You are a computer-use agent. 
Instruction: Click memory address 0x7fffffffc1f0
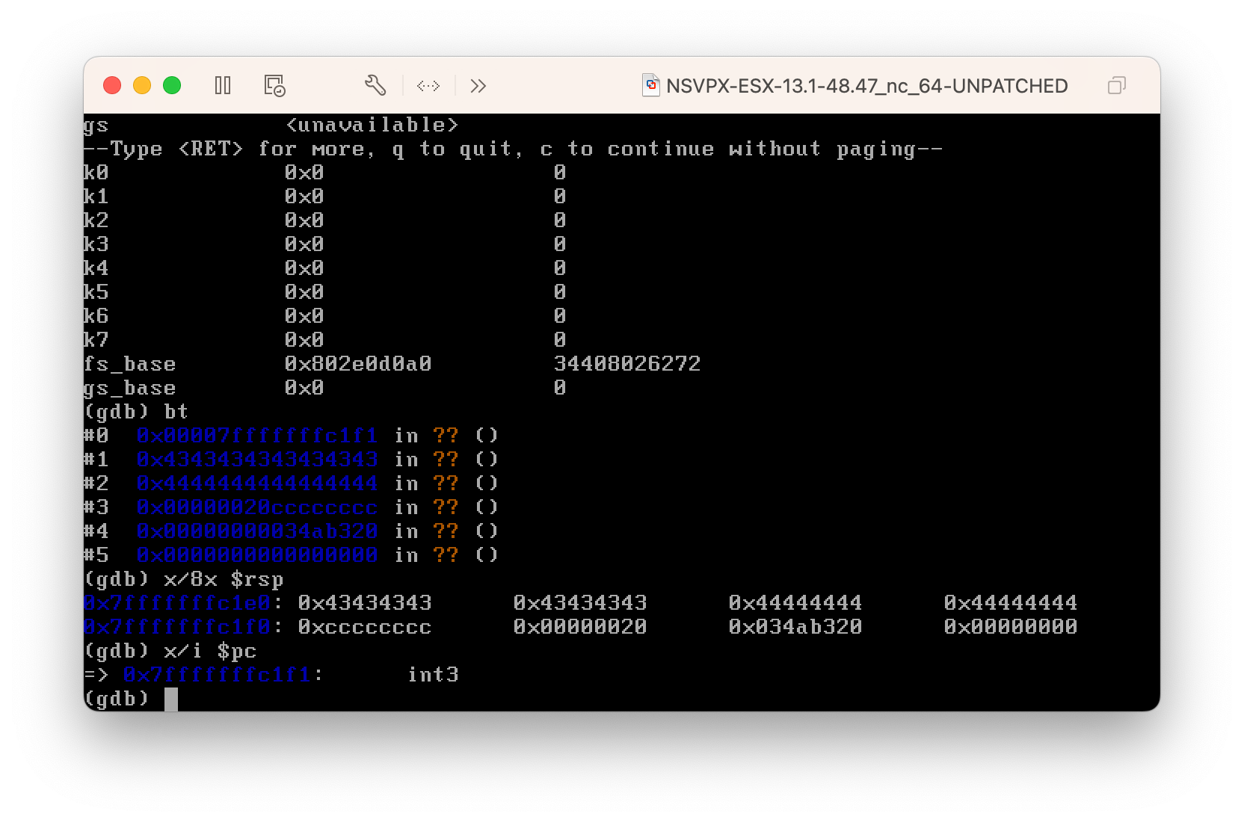178,627
